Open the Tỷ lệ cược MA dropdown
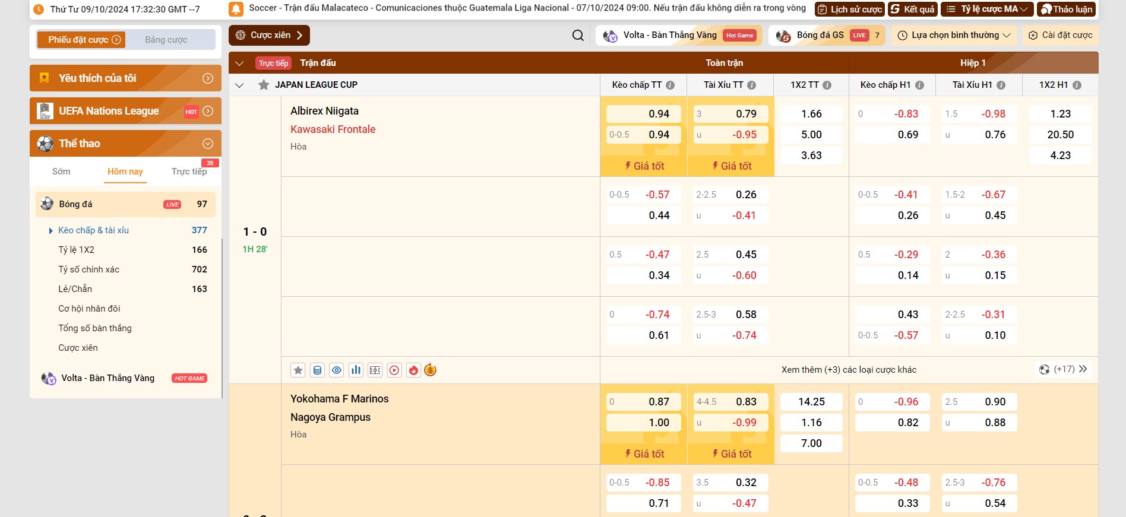Screen dimensions: 1126x517 [987, 9]
